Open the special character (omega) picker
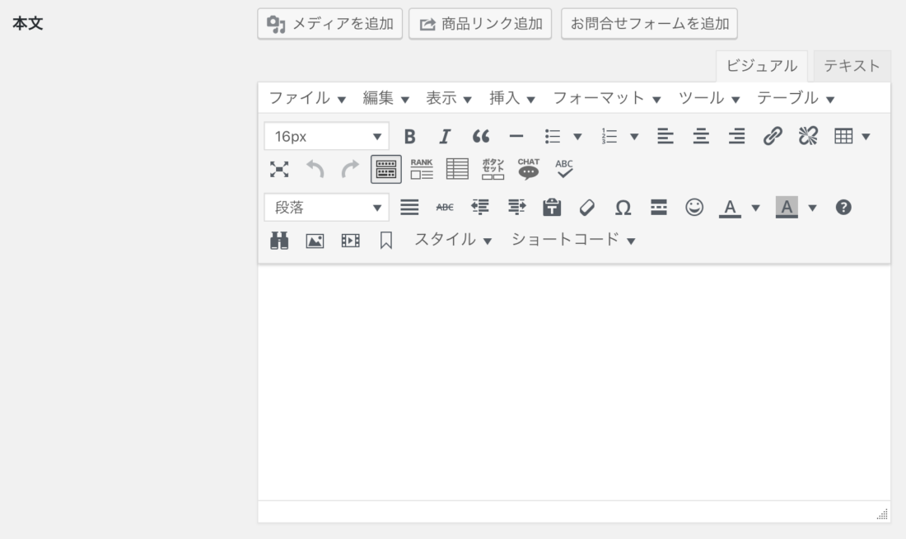Screen dimensions: 906x539 point(623,208)
